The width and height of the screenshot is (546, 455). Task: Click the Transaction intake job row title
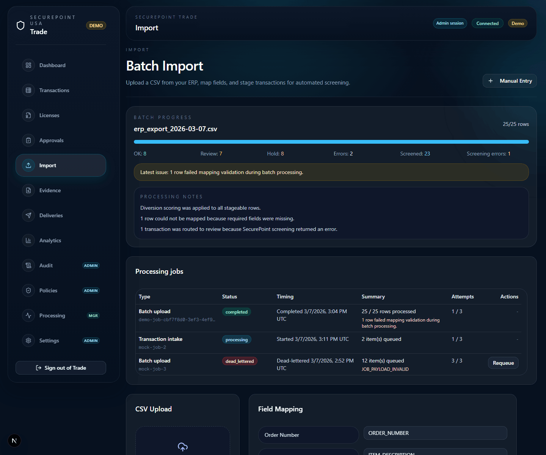click(160, 339)
